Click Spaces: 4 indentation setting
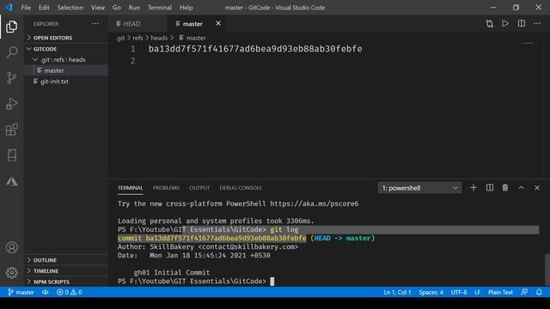Screen dimensions: 550x309 click(431, 292)
